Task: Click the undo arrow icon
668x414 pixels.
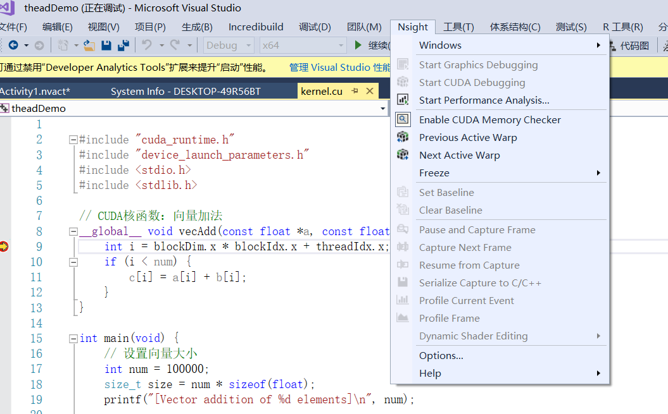Action: 147,45
